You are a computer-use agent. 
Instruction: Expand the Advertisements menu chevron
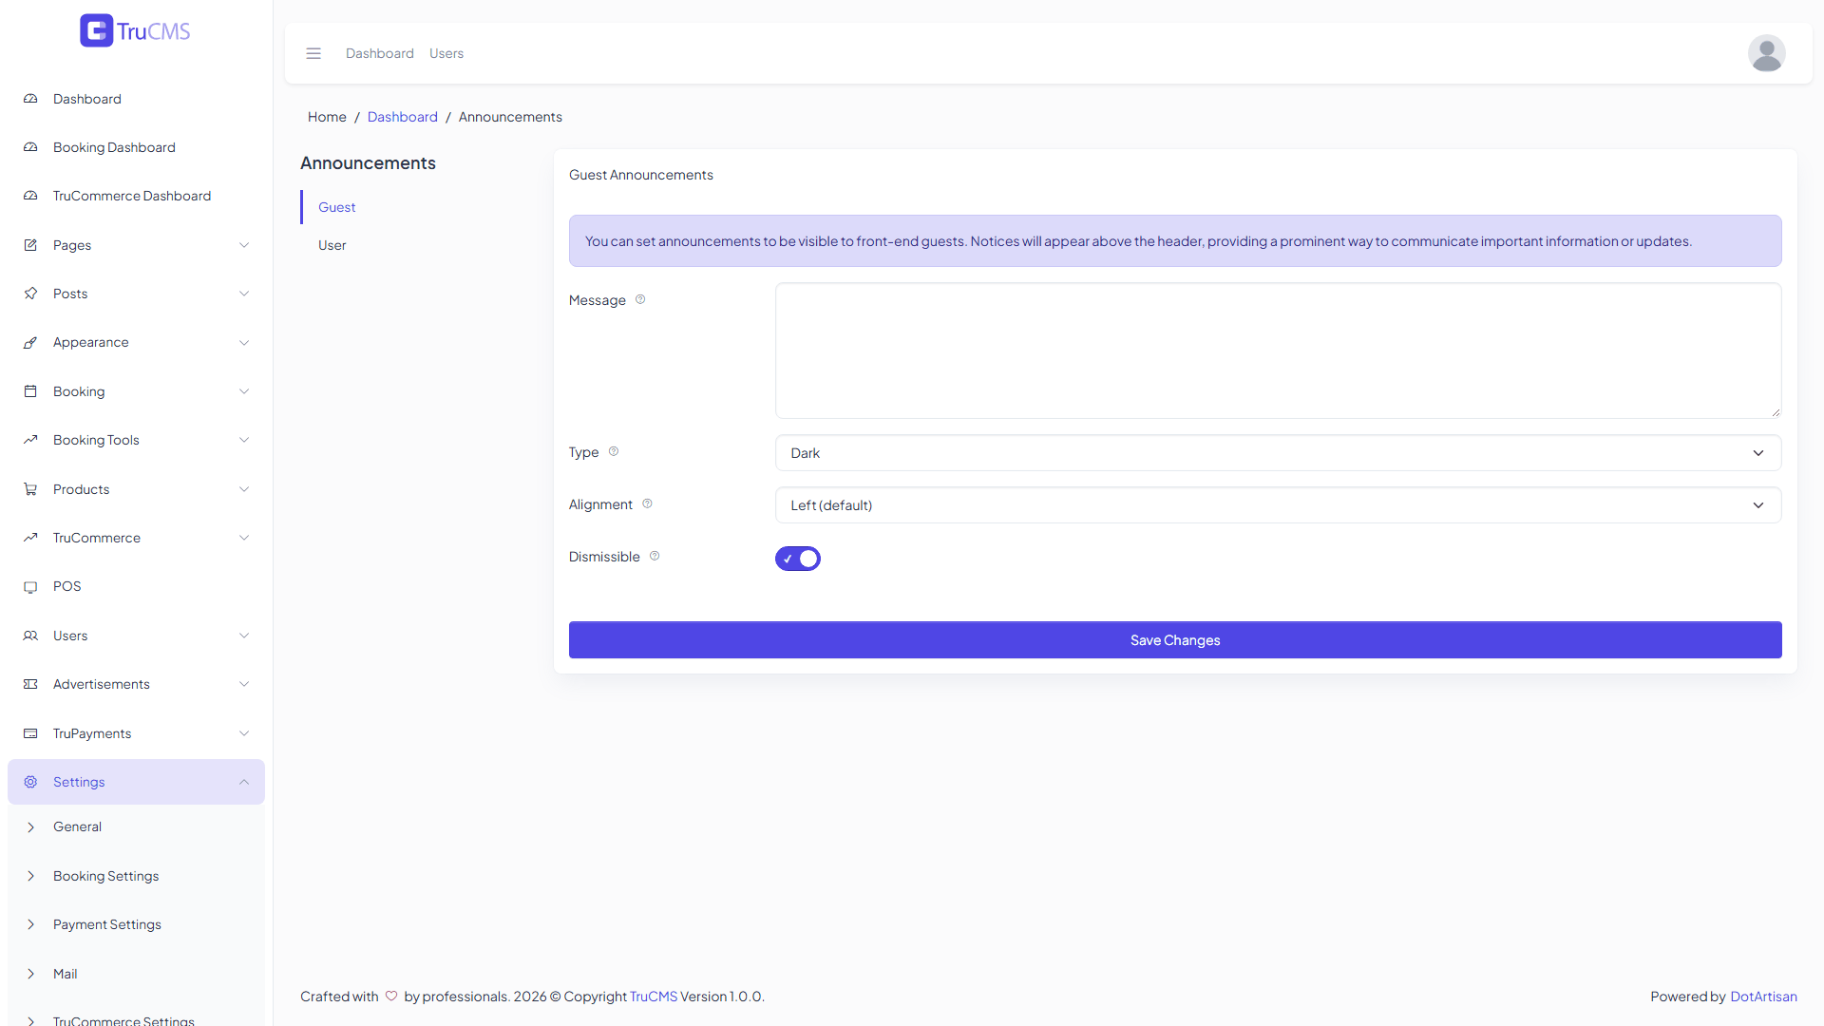coord(244,684)
